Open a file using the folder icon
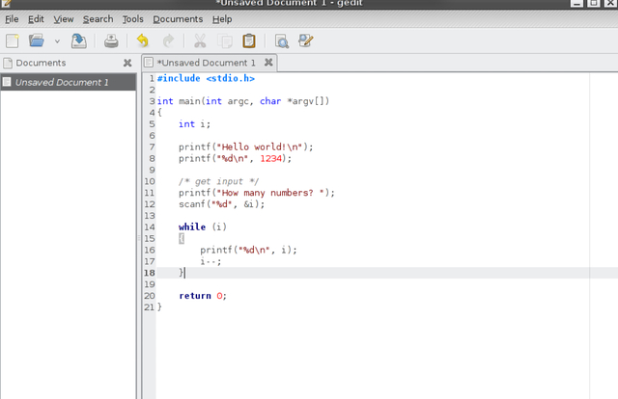 [37, 40]
